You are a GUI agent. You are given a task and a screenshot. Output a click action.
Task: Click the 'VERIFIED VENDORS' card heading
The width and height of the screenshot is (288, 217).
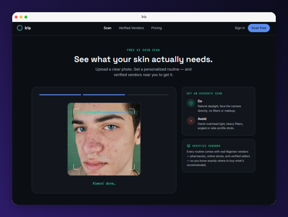coord(206,146)
